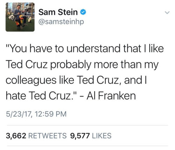Image resolution: width=175 pixels, height=150 pixels.
Task: Open the tweet options chevron menu
Action: coord(167,12)
